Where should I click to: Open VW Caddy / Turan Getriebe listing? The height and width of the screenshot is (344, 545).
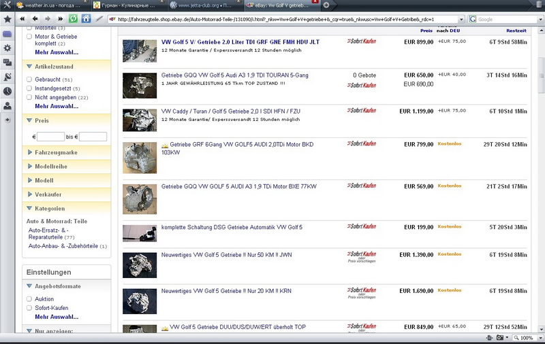231,111
